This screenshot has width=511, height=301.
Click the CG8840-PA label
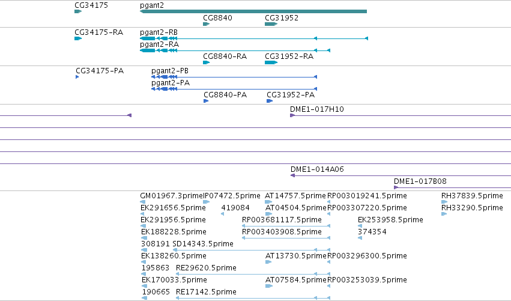pos(225,94)
